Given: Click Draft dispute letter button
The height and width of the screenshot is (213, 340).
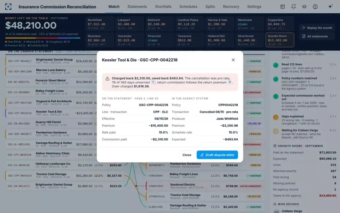Looking at the screenshot, I should pos(217,155).
